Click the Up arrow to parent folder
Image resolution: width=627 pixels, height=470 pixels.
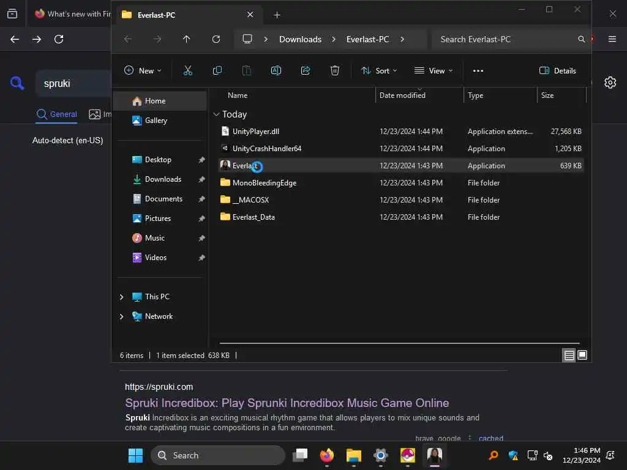186,39
